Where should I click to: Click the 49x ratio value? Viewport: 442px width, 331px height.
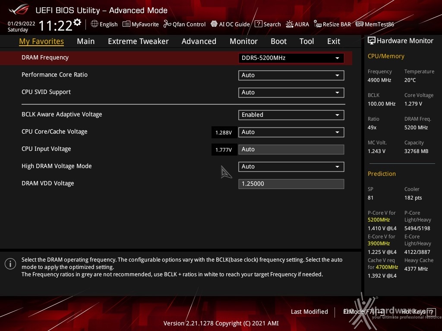coord(372,128)
